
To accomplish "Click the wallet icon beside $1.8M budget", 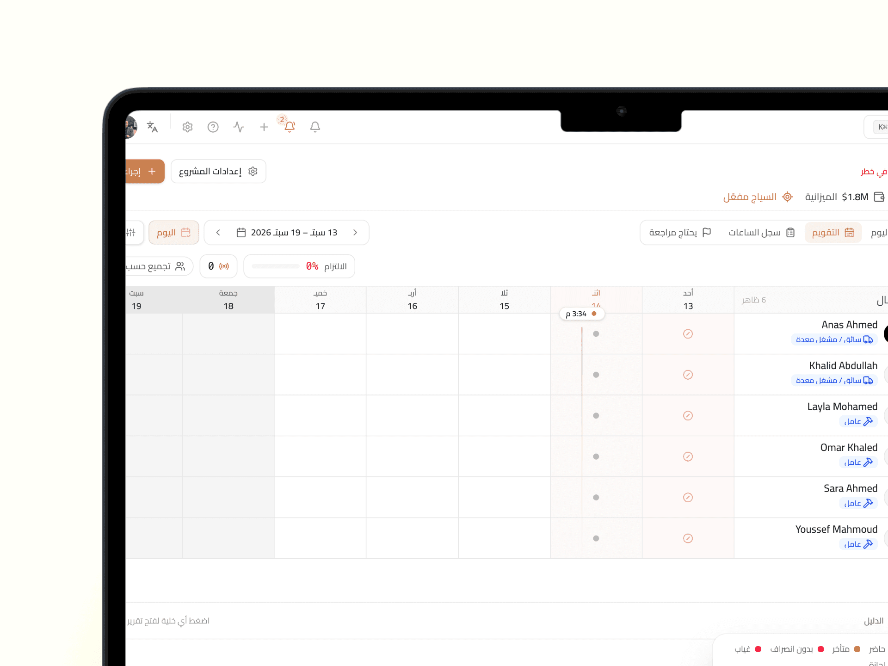I will (x=879, y=197).
